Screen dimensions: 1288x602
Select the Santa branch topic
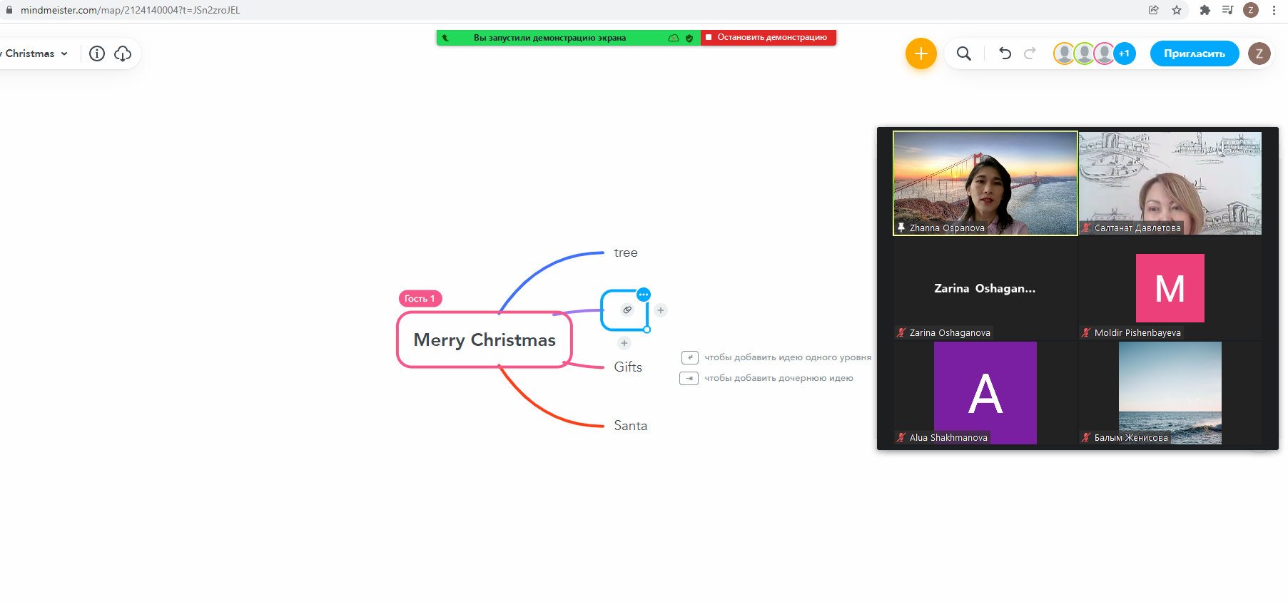tap(630, 426)
